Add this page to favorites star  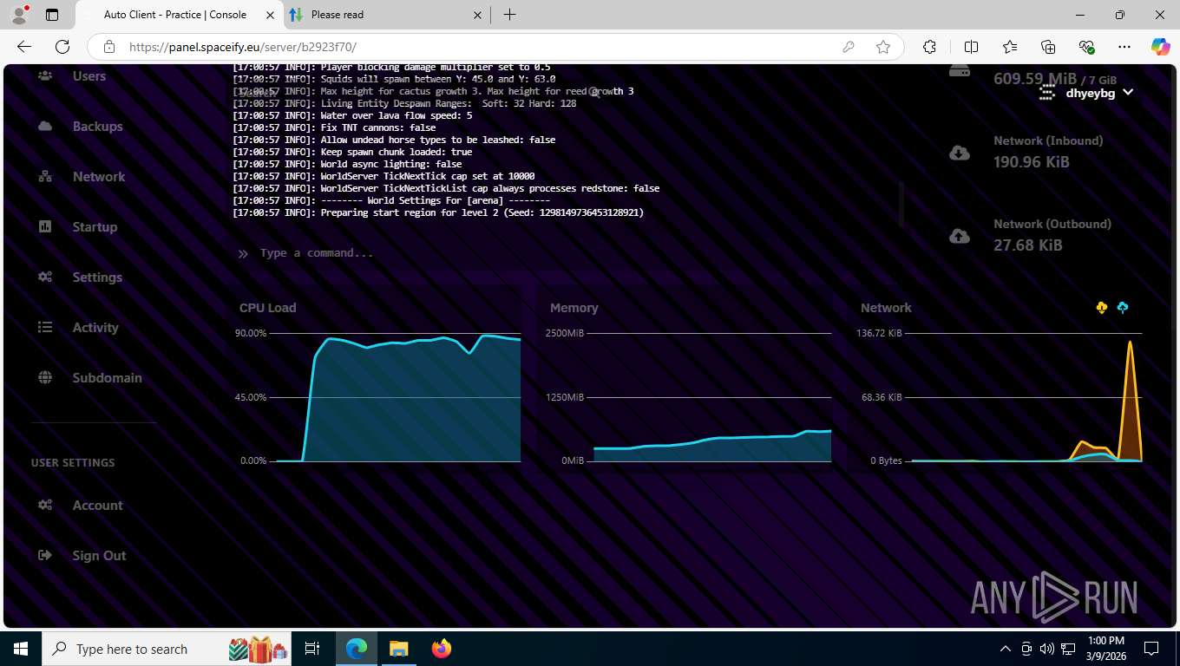click(883, 47)
